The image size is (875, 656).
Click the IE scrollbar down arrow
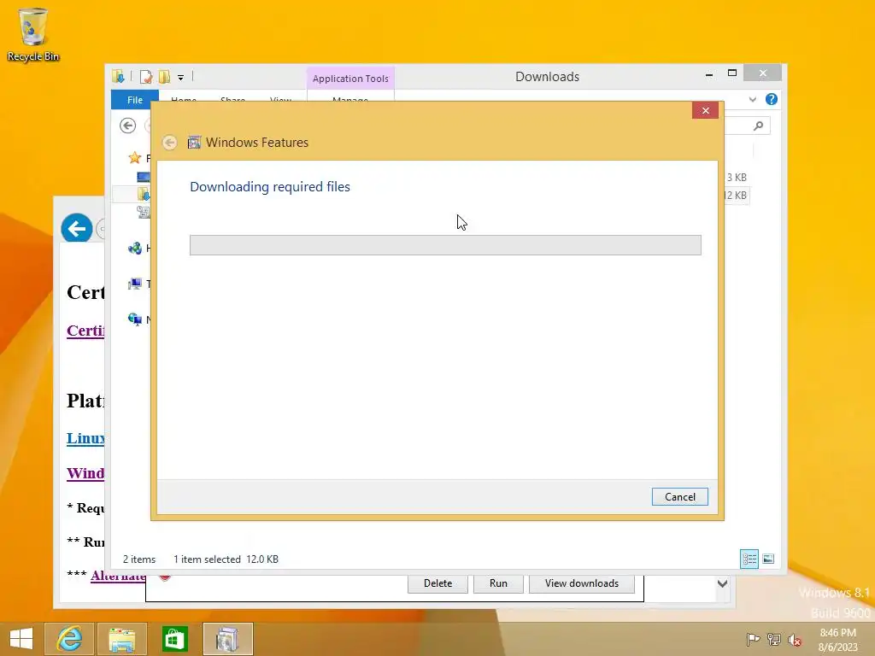pos(723,584)
